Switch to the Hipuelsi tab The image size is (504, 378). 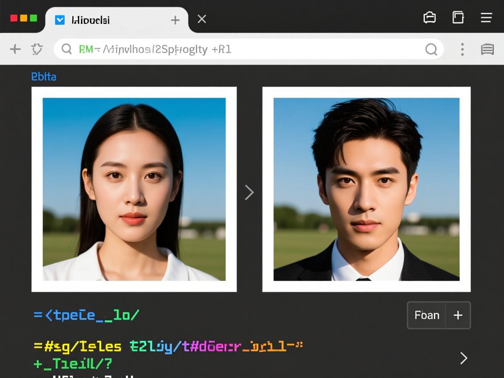click(90, 20)
